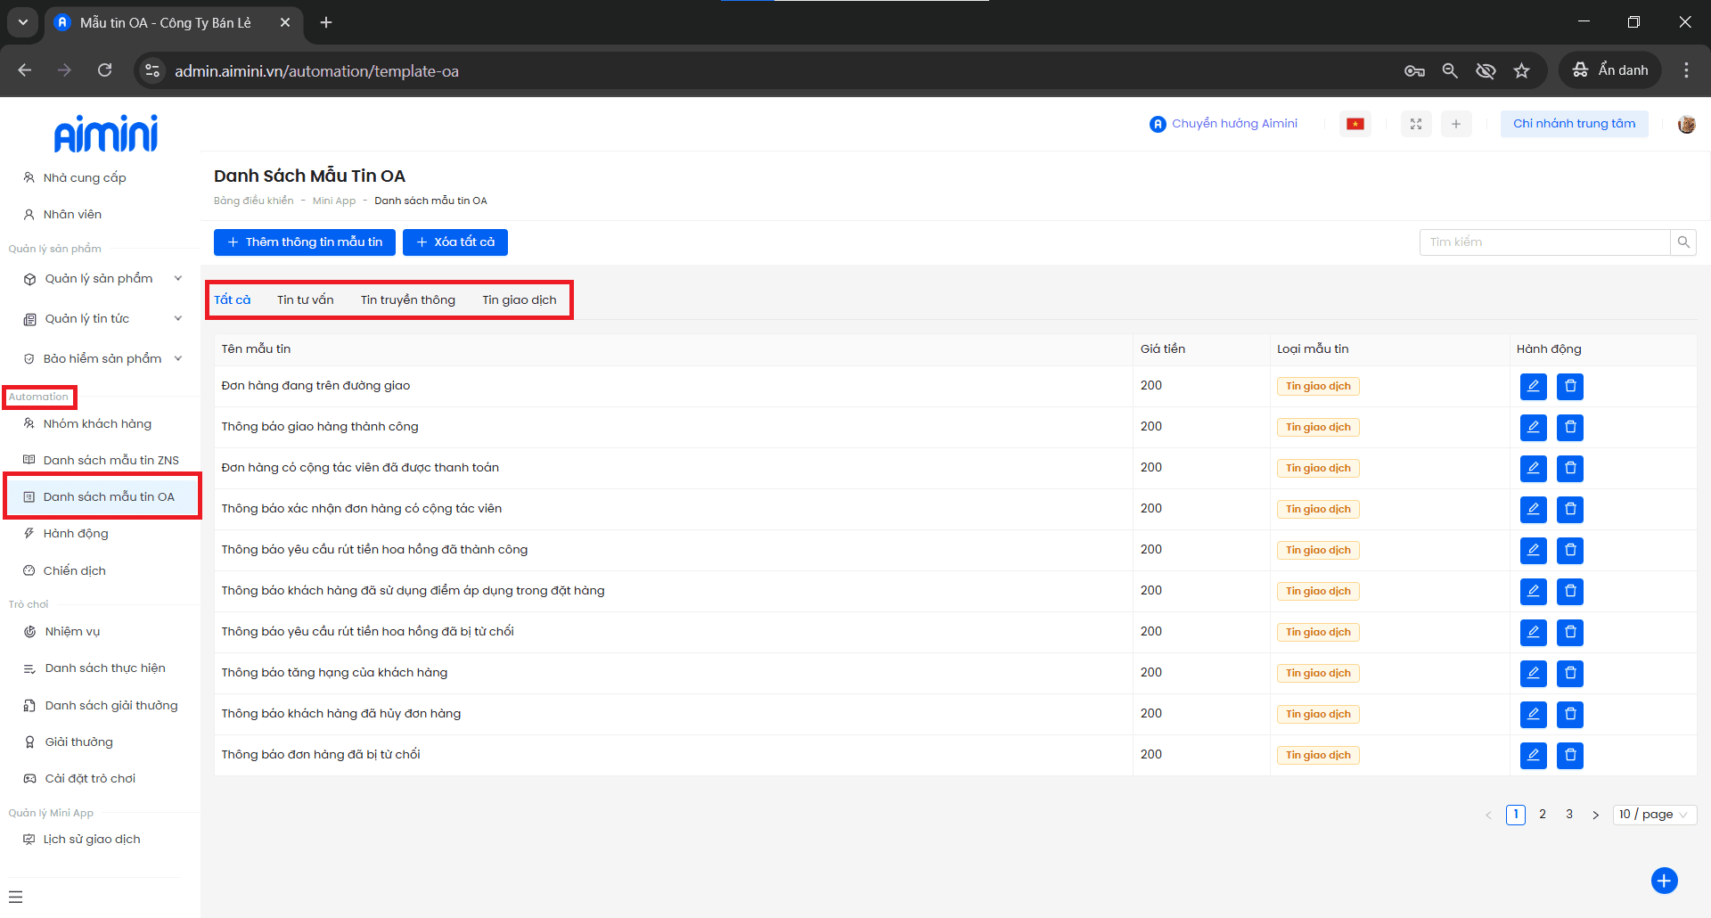Edit the 'Đơn hàng đang trên đường giao' template

coord(1533,387)
